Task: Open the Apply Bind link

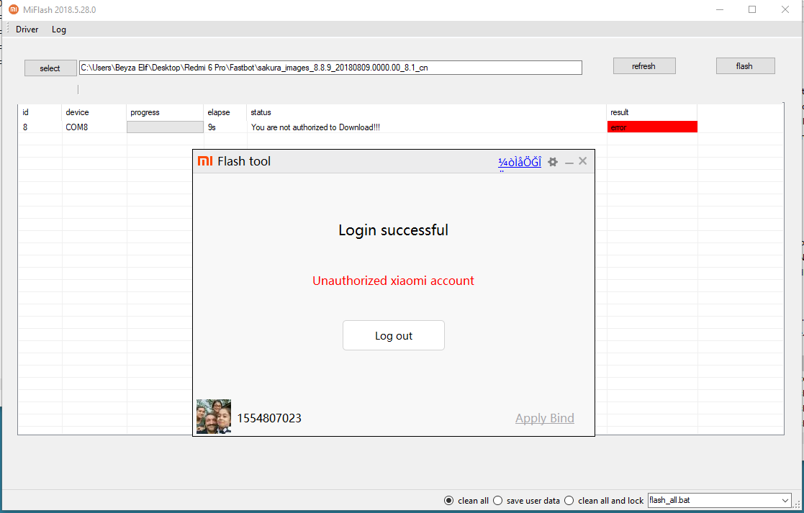Action: pyautogui.click(x=545, y=418)
